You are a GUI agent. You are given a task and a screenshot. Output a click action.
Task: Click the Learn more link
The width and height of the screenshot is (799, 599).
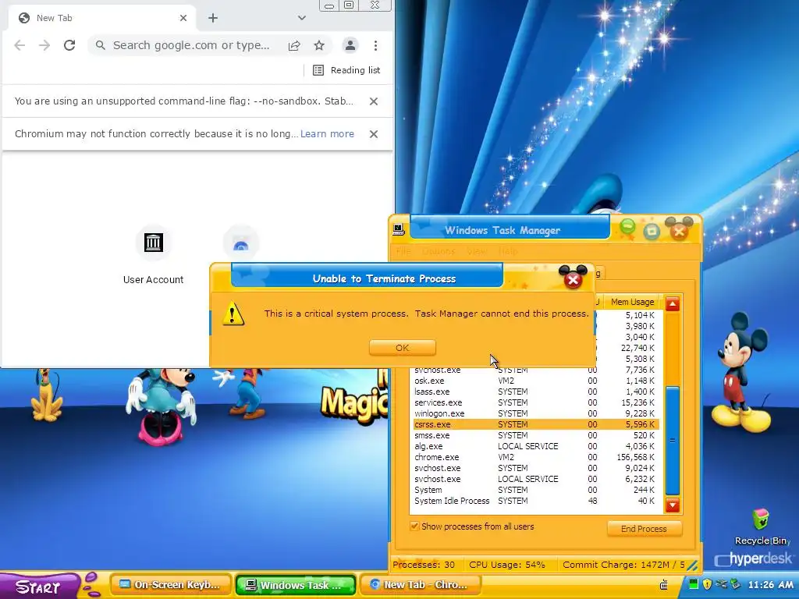coord(327,134)
